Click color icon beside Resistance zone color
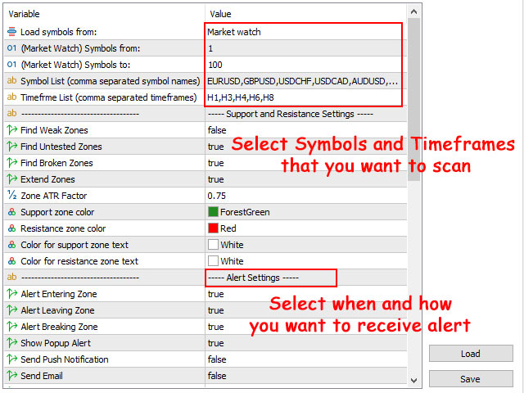Viewport: 524px width, 393px height. pyautogui.click(x=11, y=228)
